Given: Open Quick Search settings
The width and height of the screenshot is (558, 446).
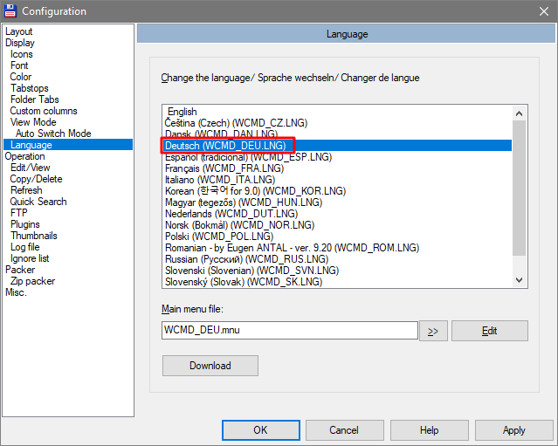Looking at the screenshot, I should [38, 202].
